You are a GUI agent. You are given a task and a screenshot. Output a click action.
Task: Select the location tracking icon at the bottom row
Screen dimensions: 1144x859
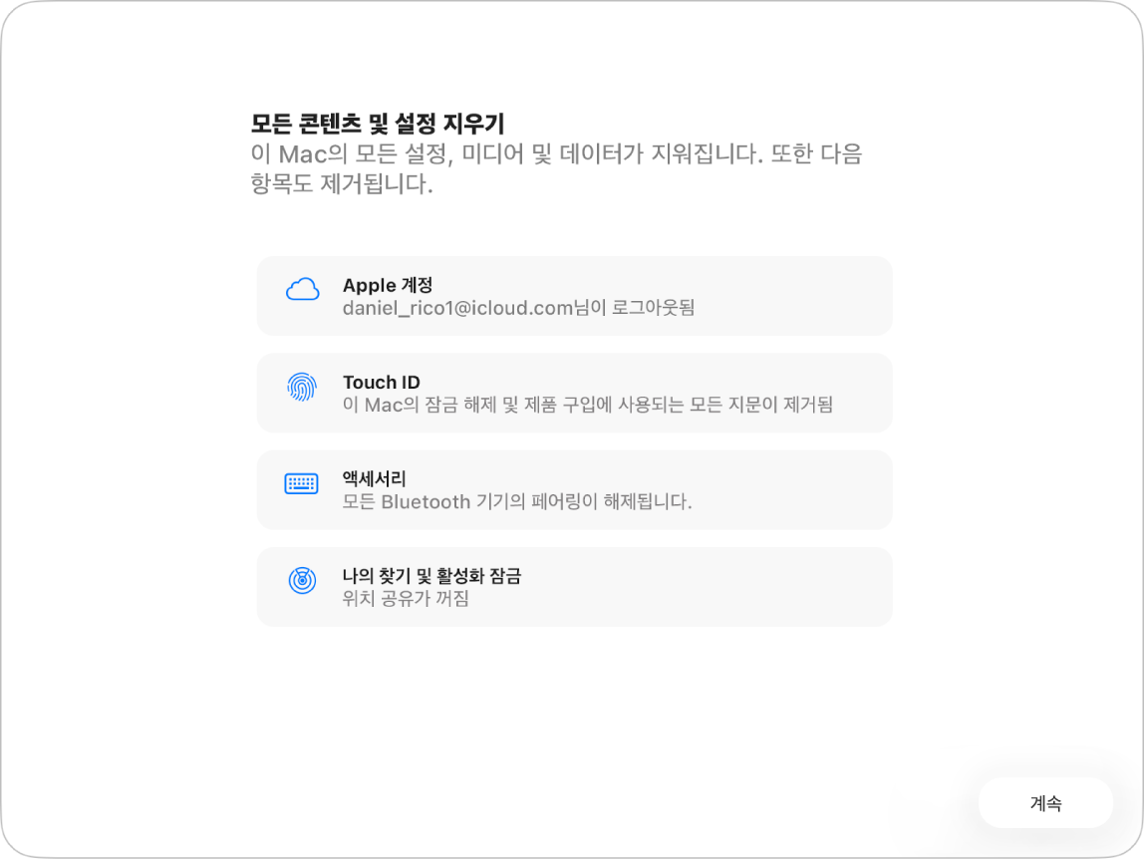point(302,578)
